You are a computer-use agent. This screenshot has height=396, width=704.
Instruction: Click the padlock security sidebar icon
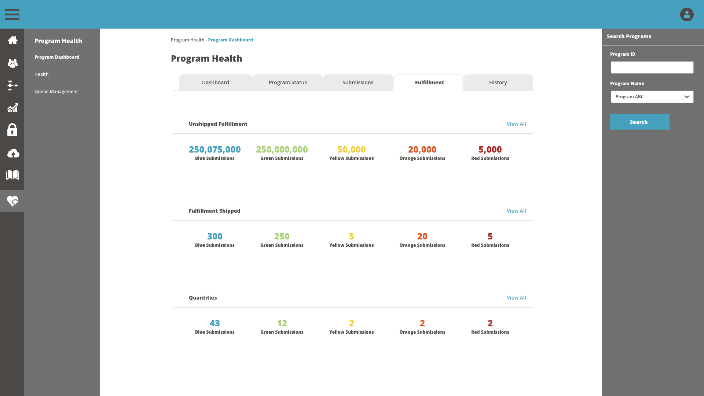coord(12,130)
